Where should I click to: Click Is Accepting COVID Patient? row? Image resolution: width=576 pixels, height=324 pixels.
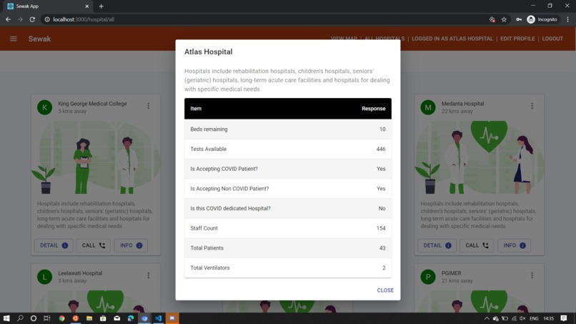click(x=287, y=169)
